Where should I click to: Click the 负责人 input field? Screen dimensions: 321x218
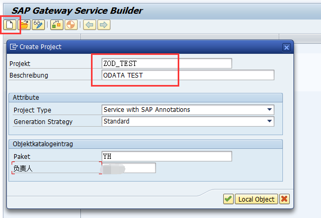(129, 168)
